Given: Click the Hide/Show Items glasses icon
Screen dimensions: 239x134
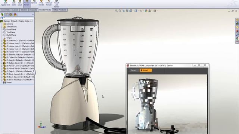Looking at the screenshot, I should tap(141, 11).
